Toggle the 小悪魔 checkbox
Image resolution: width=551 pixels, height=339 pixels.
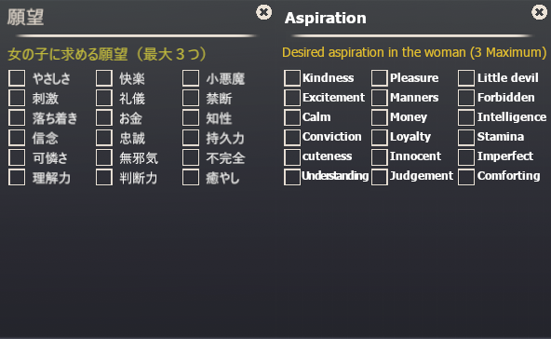tap(191, 78)
